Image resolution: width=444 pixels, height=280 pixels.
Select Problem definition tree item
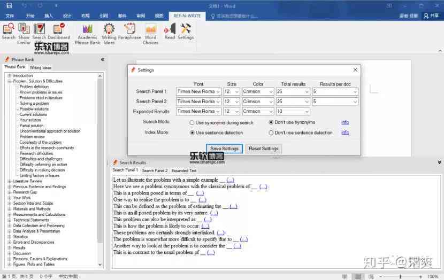click(x=34, y=87)
